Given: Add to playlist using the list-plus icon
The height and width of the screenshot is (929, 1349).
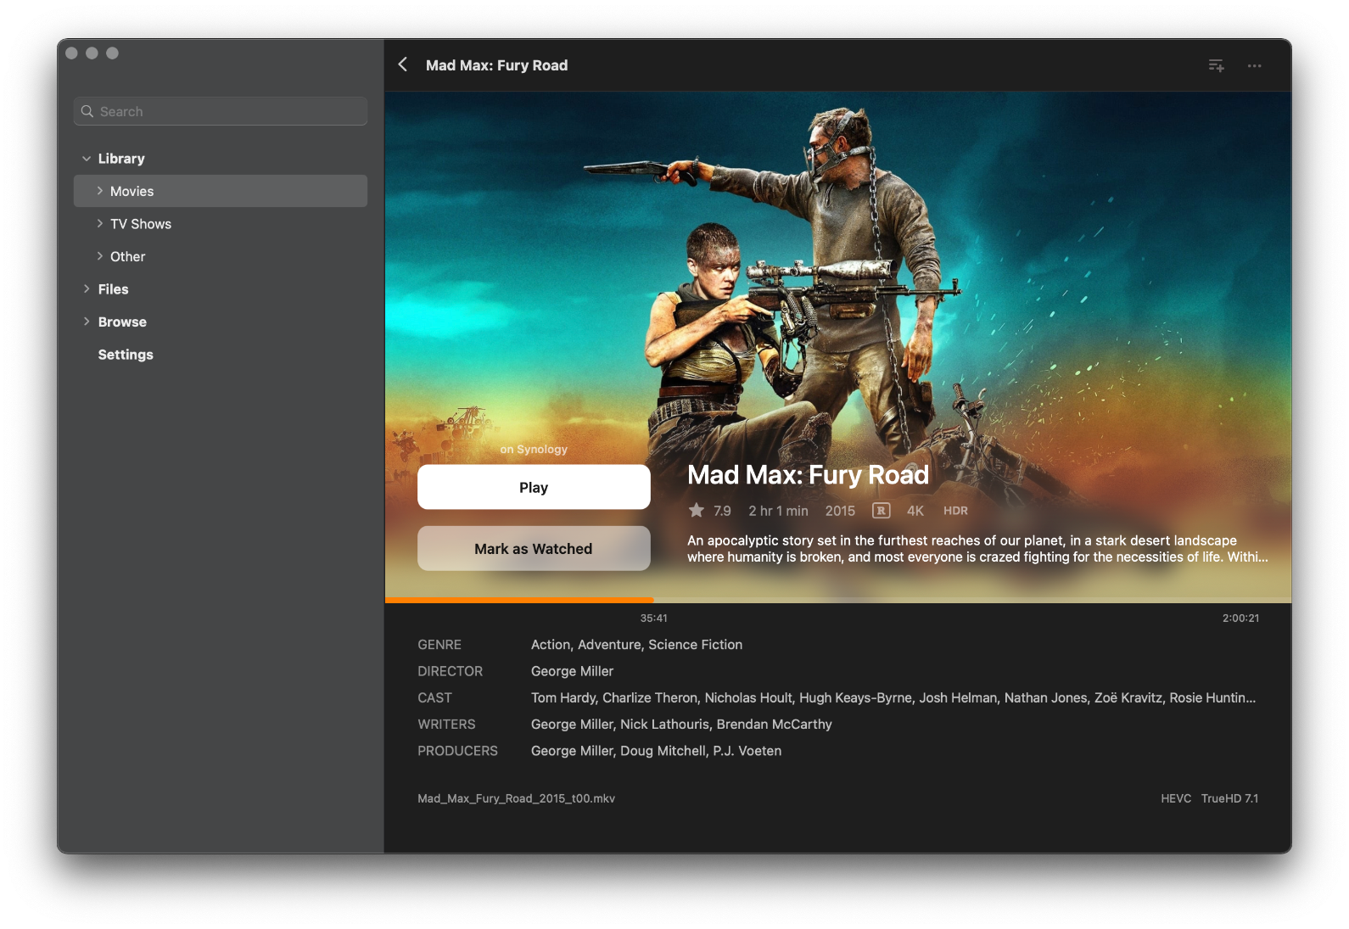Looking at the screenshot, I should [1216, 65].
